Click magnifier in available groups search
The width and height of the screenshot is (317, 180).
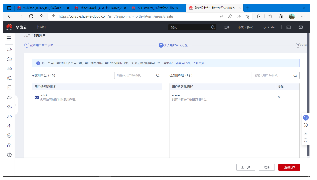point(158,75)
